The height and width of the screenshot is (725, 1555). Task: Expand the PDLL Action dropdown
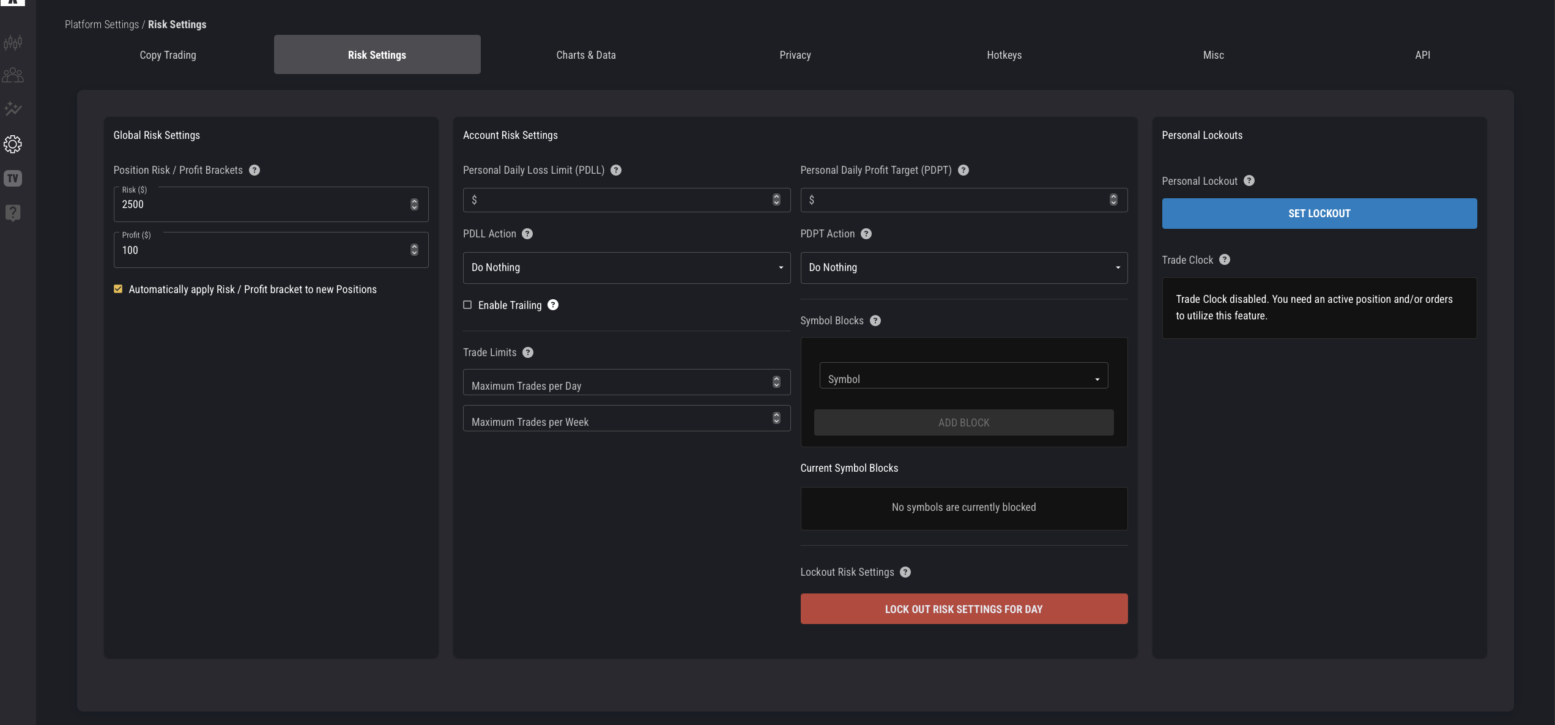(x=626, y=267)
